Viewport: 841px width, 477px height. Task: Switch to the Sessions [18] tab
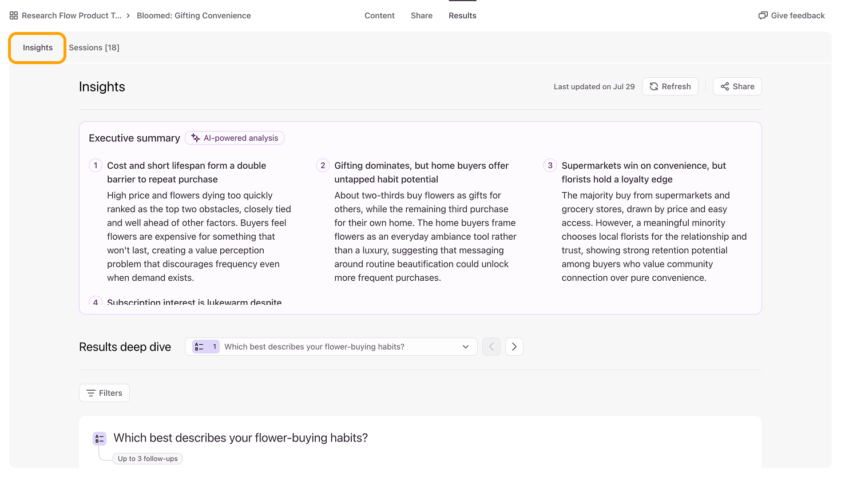(94, 47)
